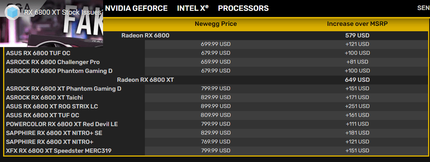
Task: Select ASUS RX 6800 XT TUF OC row name
Action: 43,115
